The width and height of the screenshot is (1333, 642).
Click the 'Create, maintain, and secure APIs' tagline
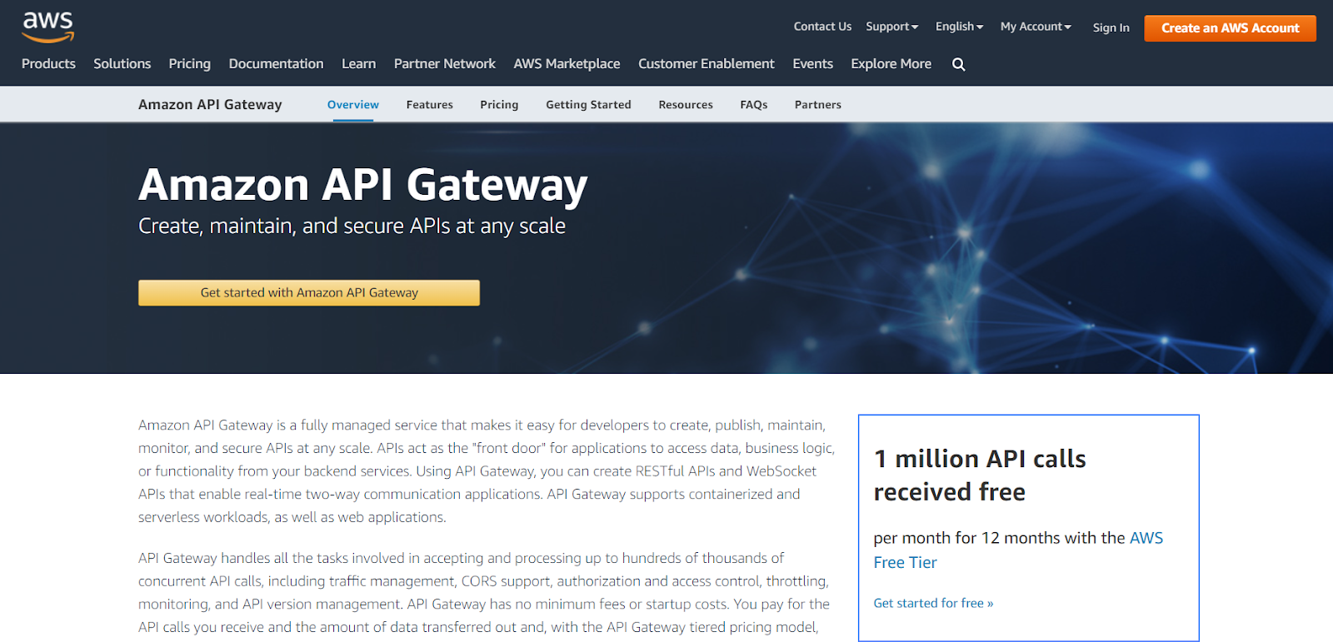click(x=352, y=226)
